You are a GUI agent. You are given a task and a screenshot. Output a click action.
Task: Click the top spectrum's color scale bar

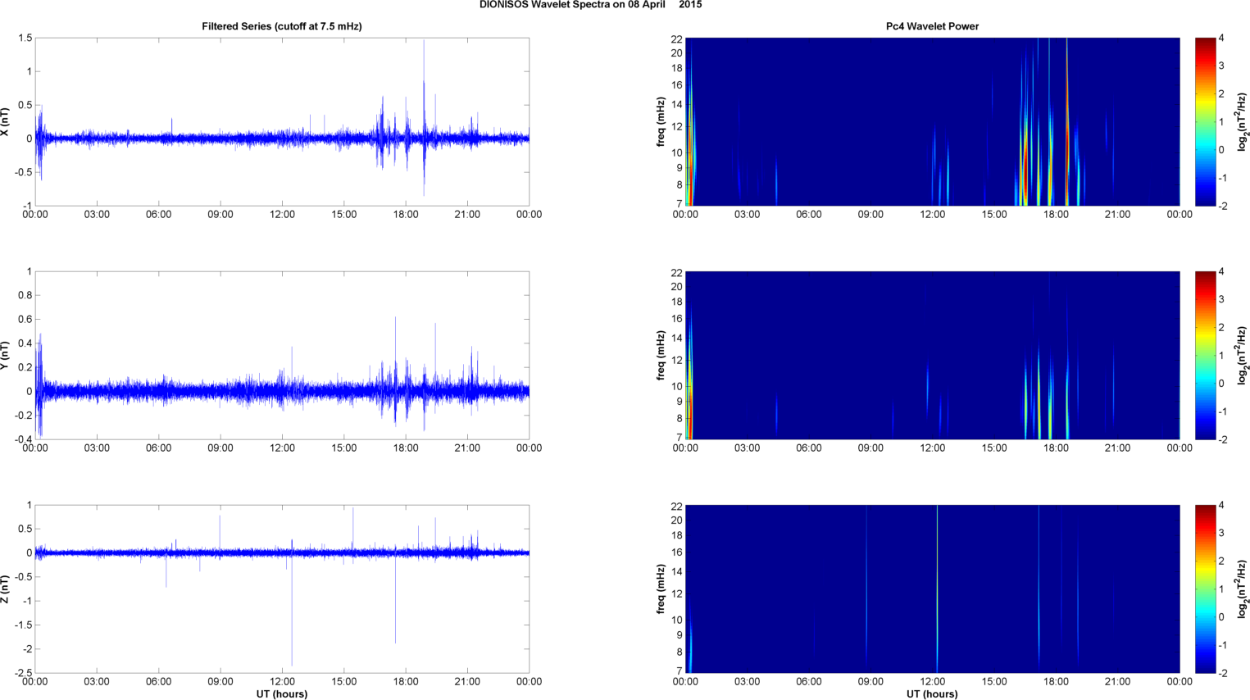click(1205, 121)
